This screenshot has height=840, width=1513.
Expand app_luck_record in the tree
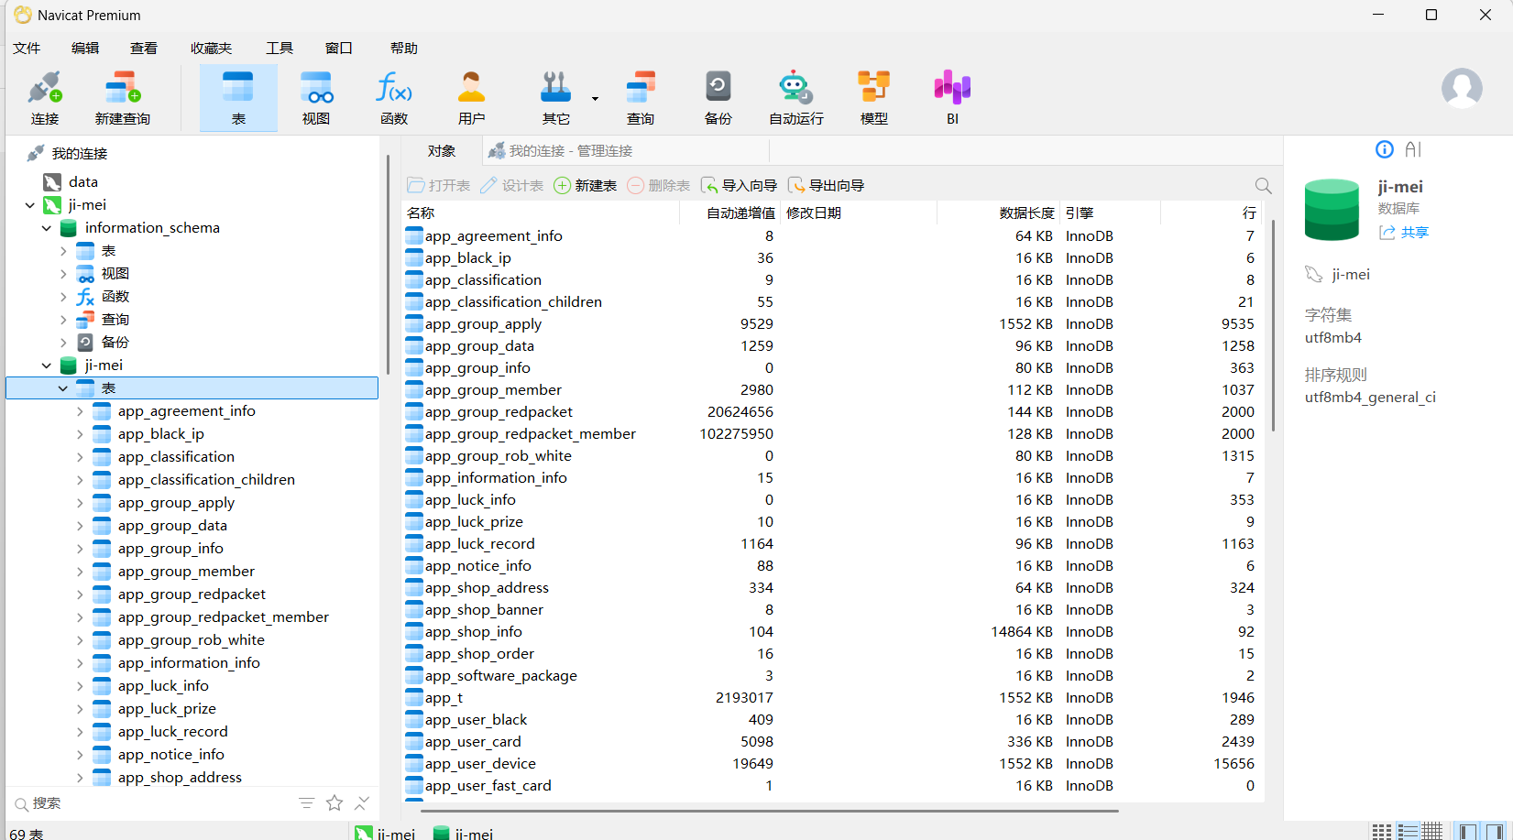[x=80, y=732]
